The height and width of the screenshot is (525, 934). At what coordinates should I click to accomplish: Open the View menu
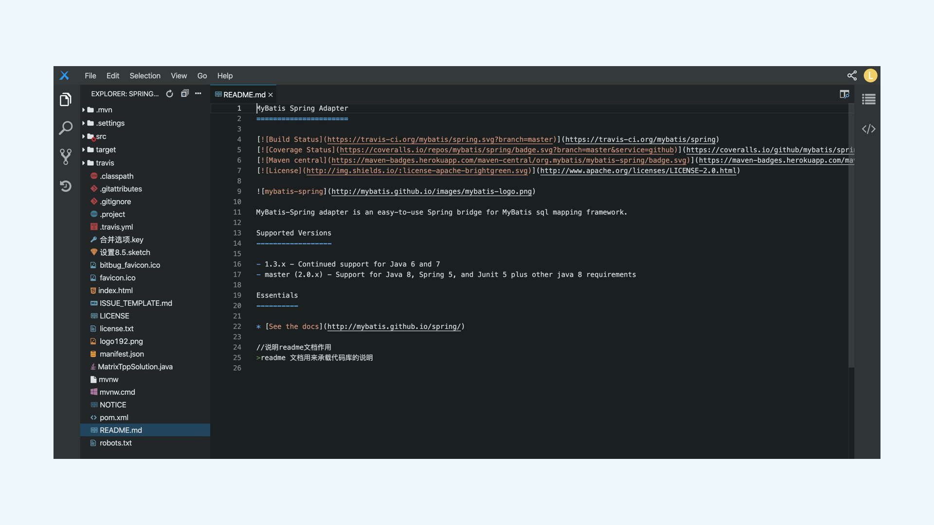point(179,76)
